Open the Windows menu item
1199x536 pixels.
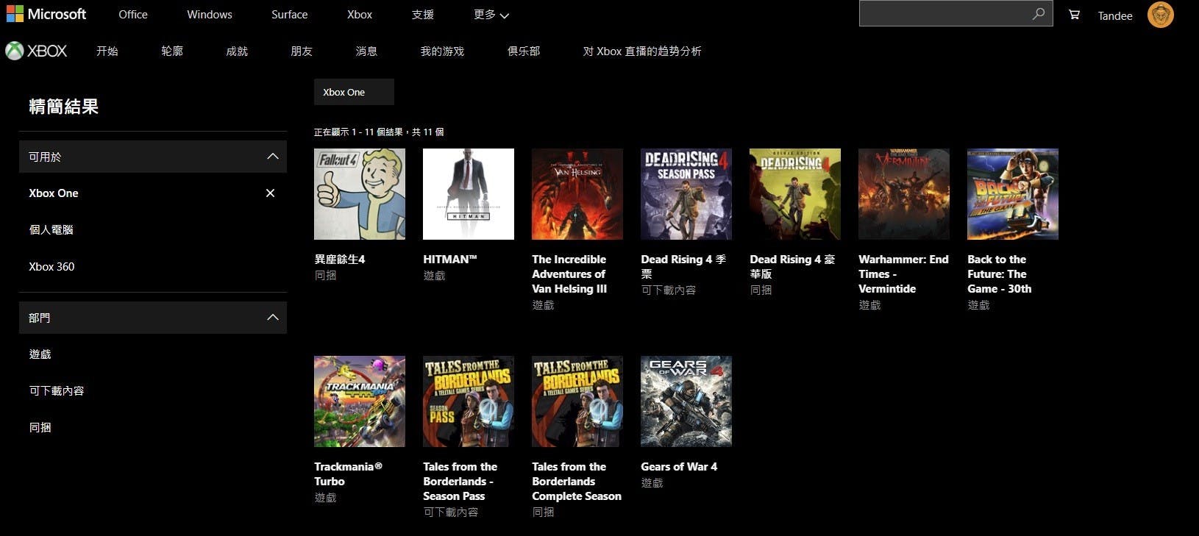click(x=210, y=15)
